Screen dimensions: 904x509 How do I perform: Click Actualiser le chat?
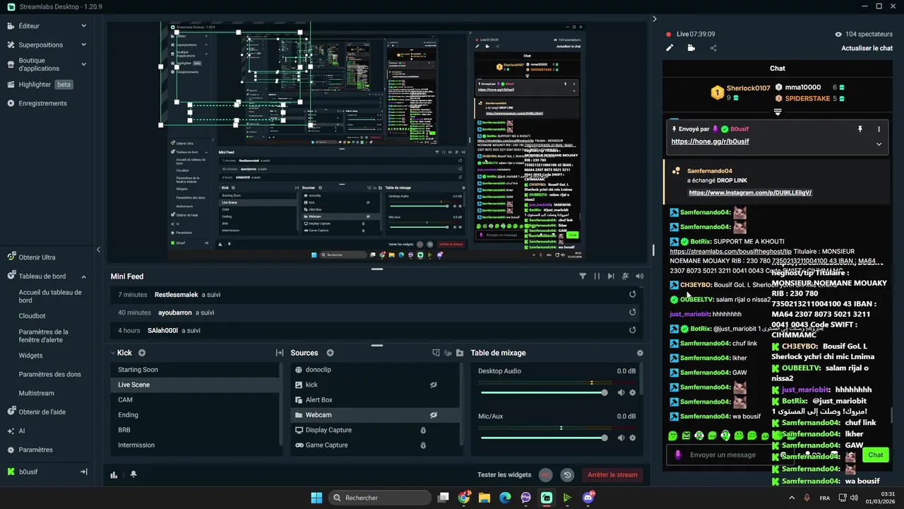(x=867, y=48)
